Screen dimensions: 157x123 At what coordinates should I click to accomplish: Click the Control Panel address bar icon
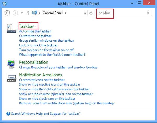click(x=35, y=13)
